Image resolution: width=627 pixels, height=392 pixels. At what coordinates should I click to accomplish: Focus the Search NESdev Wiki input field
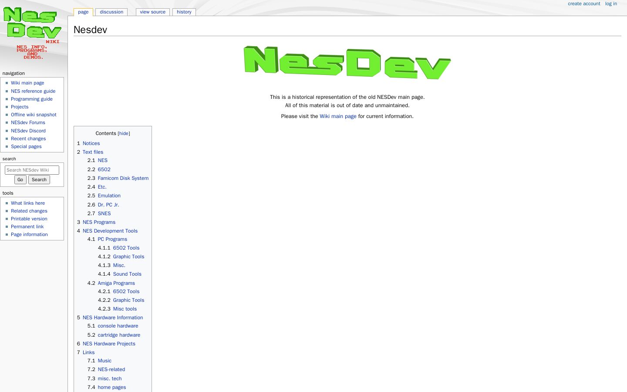32,170
